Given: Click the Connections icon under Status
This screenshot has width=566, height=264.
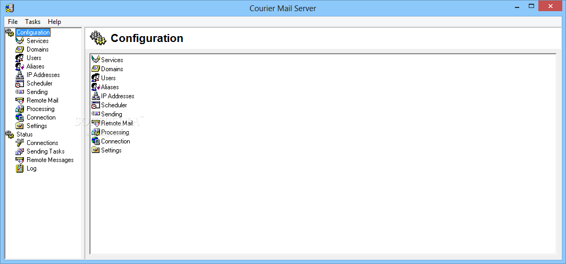Looking at the screenshot, I should coord(20,143).
